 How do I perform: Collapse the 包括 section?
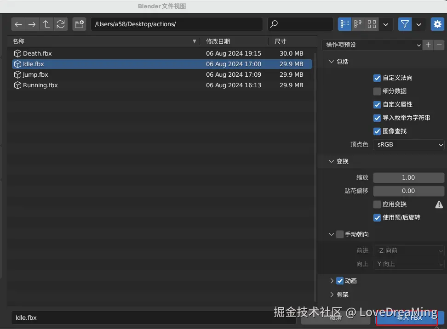331,62
